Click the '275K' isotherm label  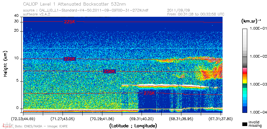pos(149,93)
